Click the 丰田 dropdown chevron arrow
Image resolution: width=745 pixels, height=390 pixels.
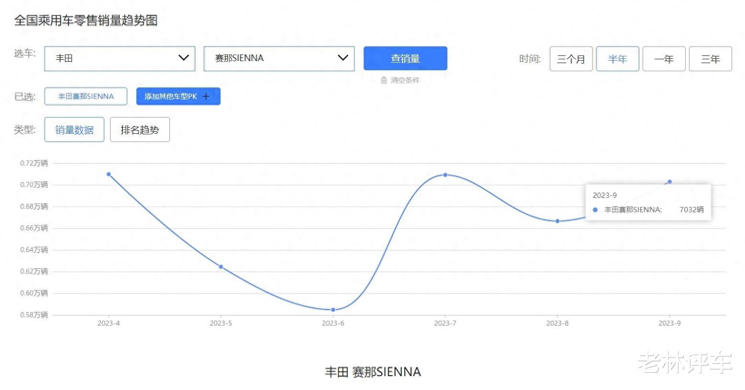coord(183,58)
